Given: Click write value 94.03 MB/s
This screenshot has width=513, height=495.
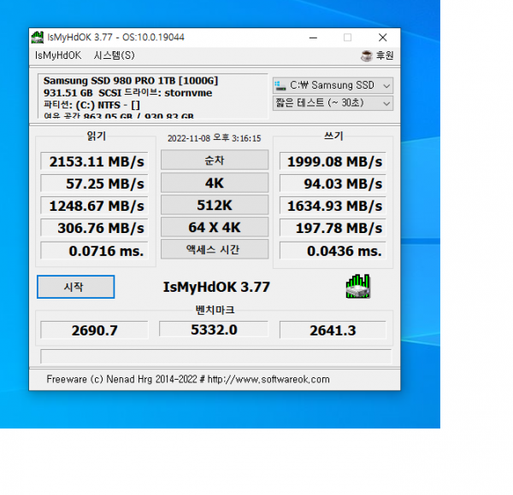Looking at the screenshot, I should [333, 183].
